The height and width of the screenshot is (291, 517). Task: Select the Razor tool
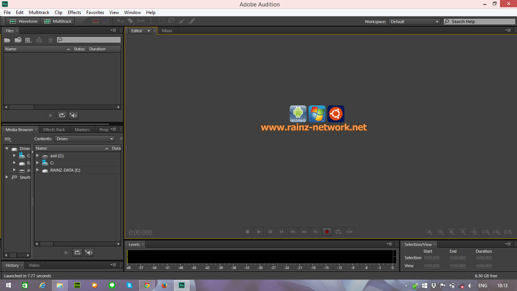click(131, 21)
